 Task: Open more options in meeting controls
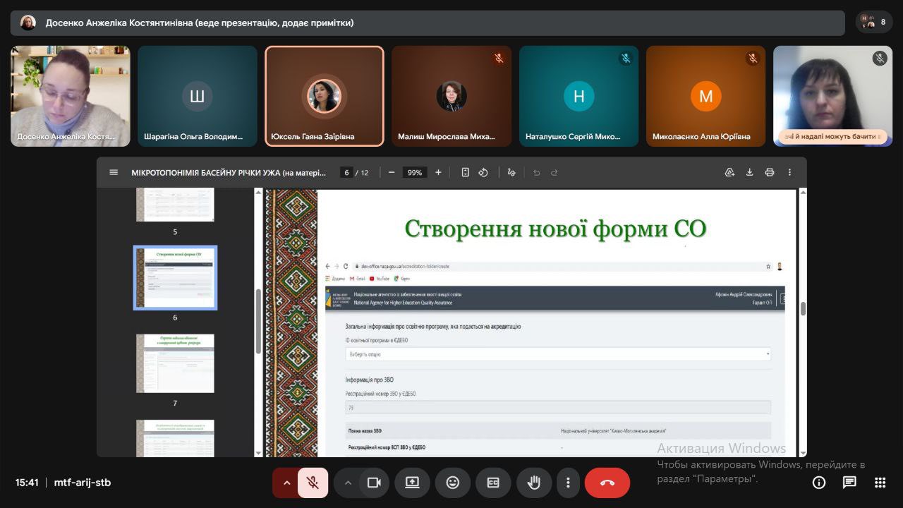[568, 483]
